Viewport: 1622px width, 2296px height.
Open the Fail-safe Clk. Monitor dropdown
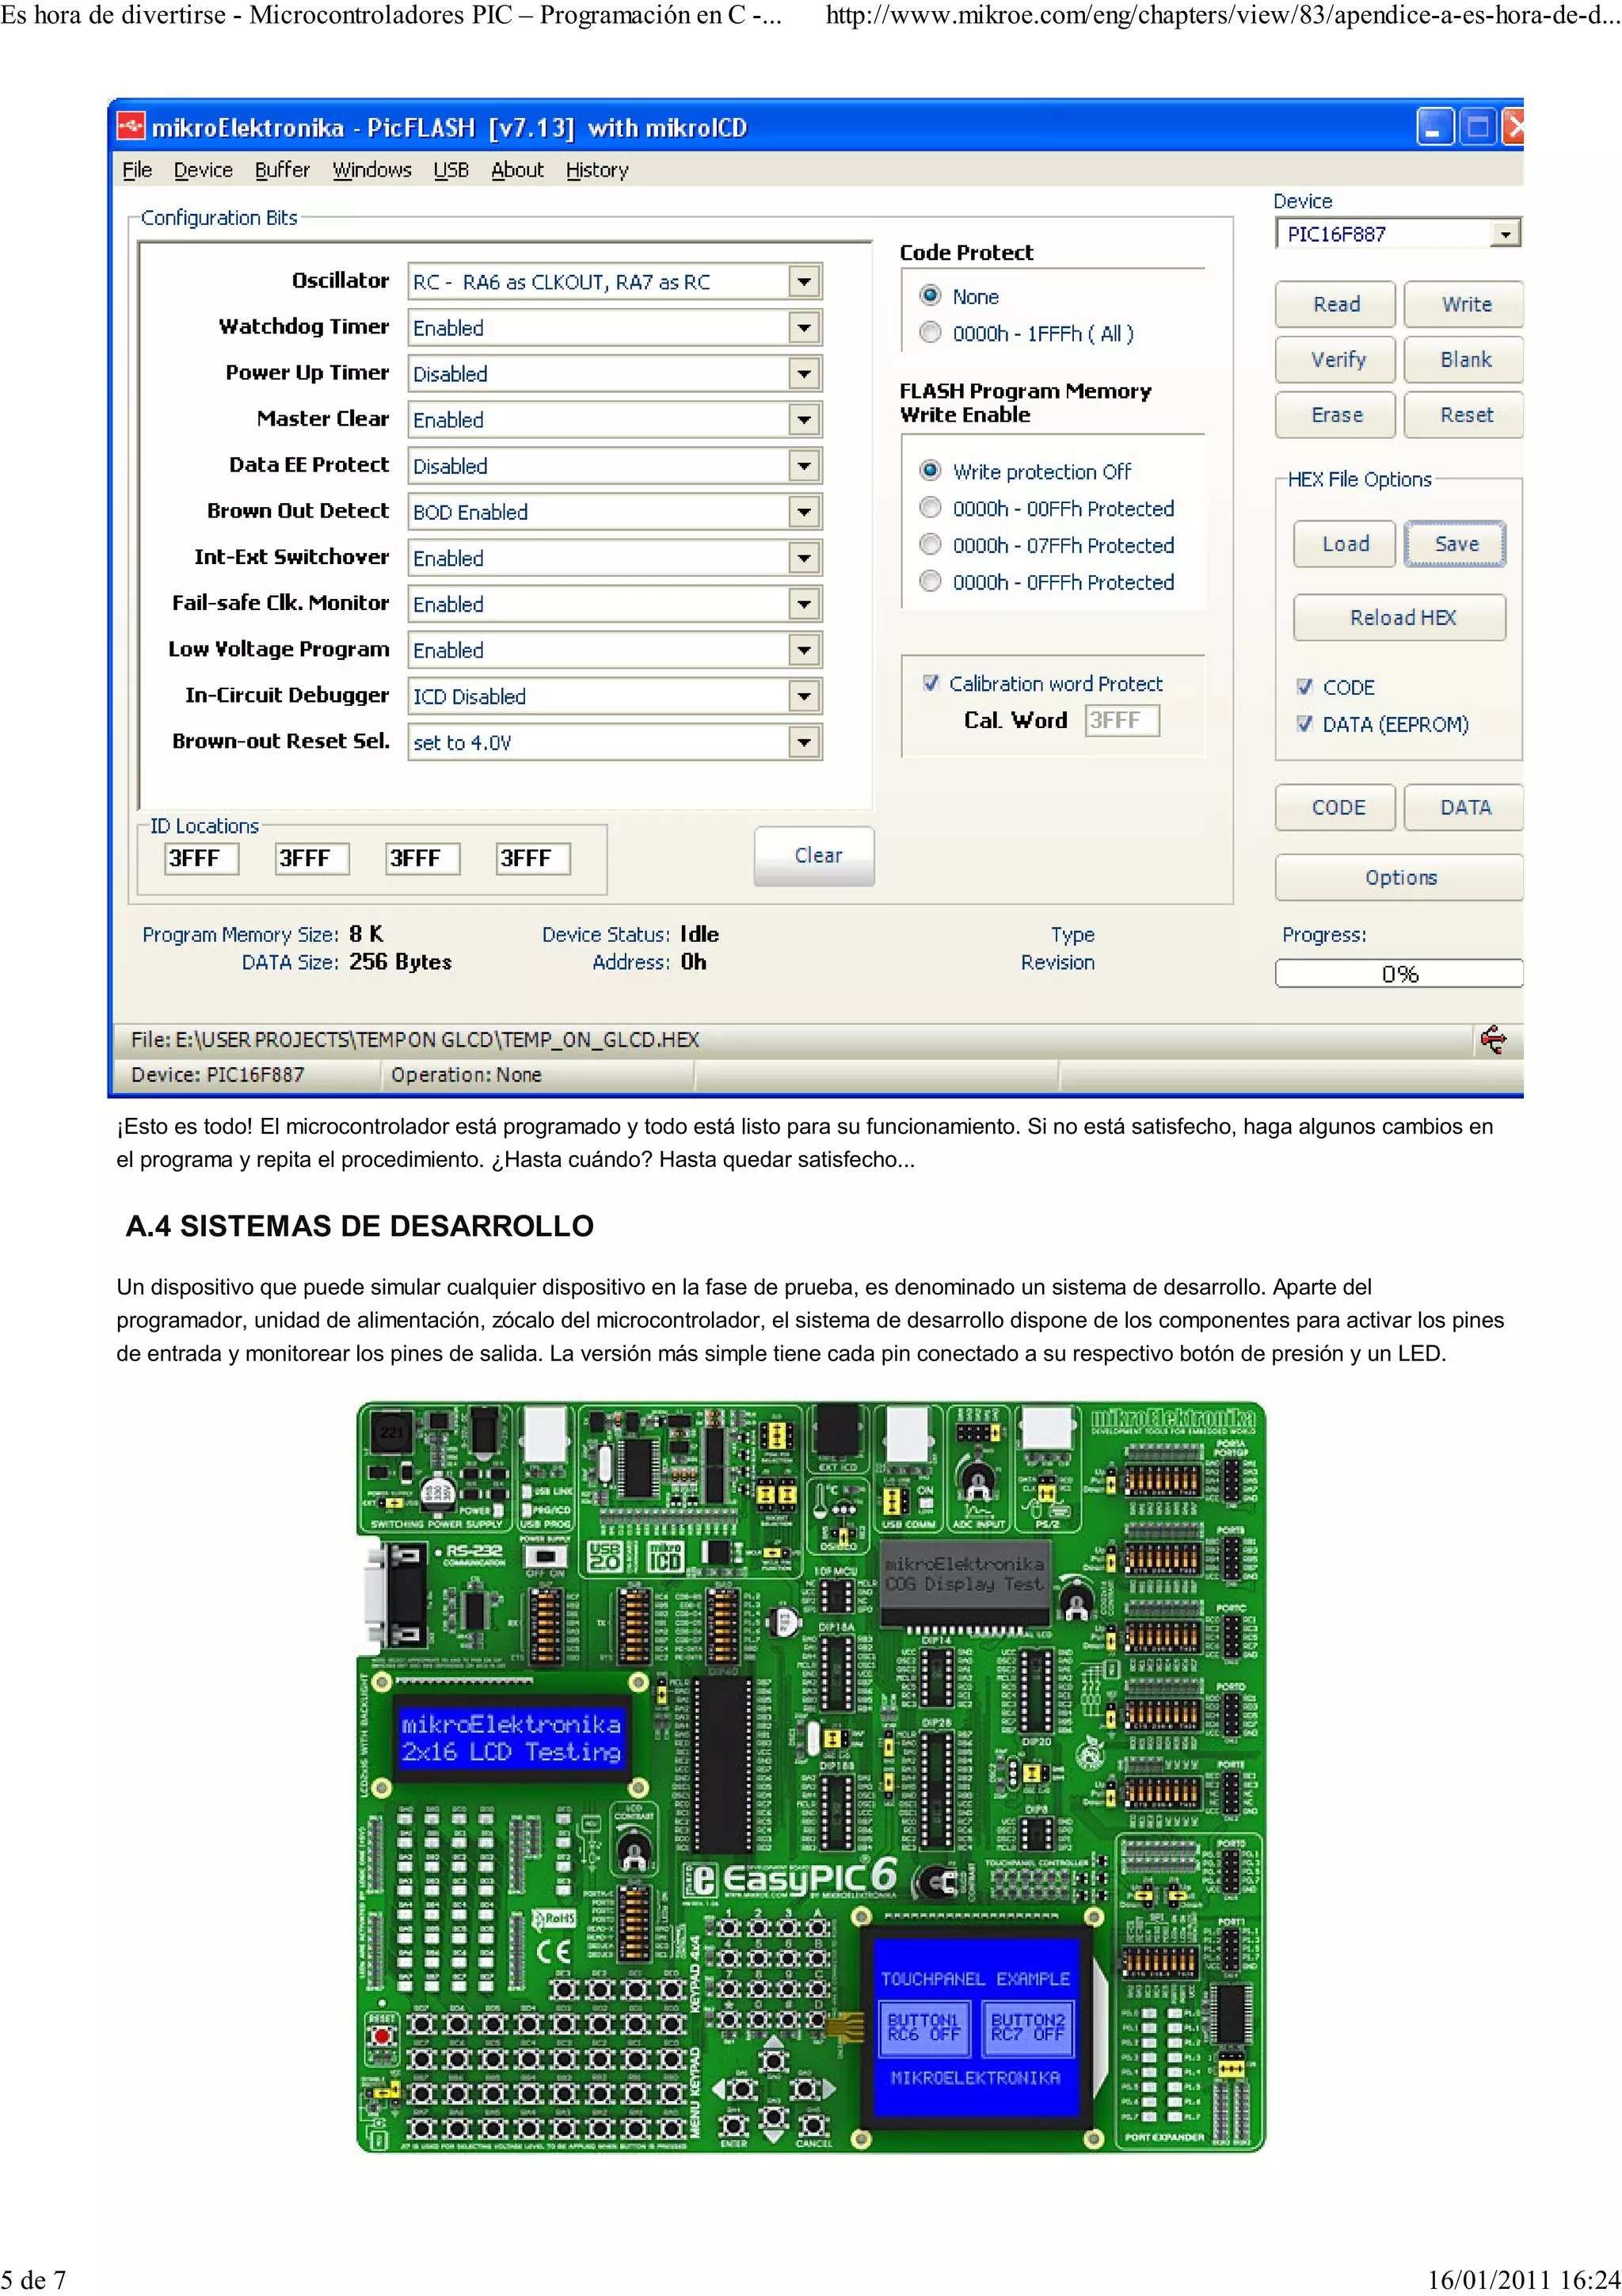pos(804,604)
